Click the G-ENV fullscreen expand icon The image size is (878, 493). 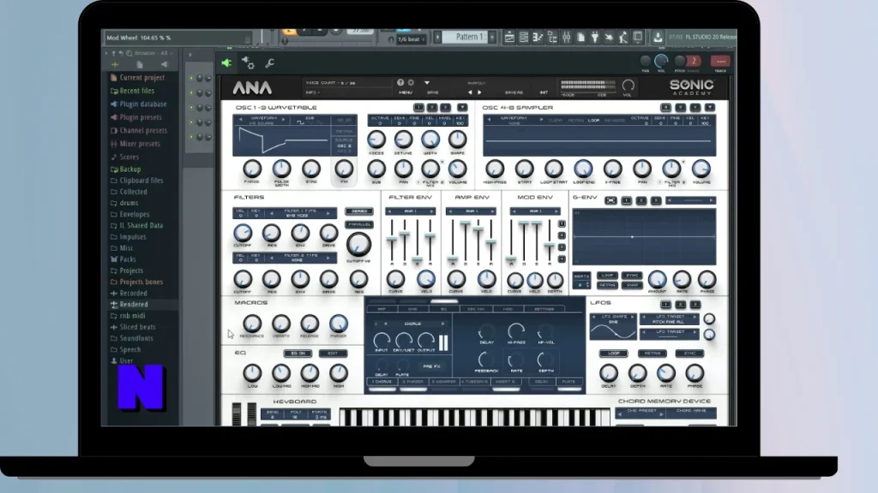pos(610,200)
